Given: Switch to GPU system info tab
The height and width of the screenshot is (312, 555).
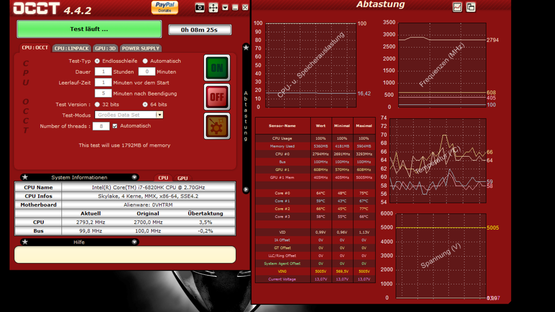Looking at the screenshot, I should click(182, 178).
